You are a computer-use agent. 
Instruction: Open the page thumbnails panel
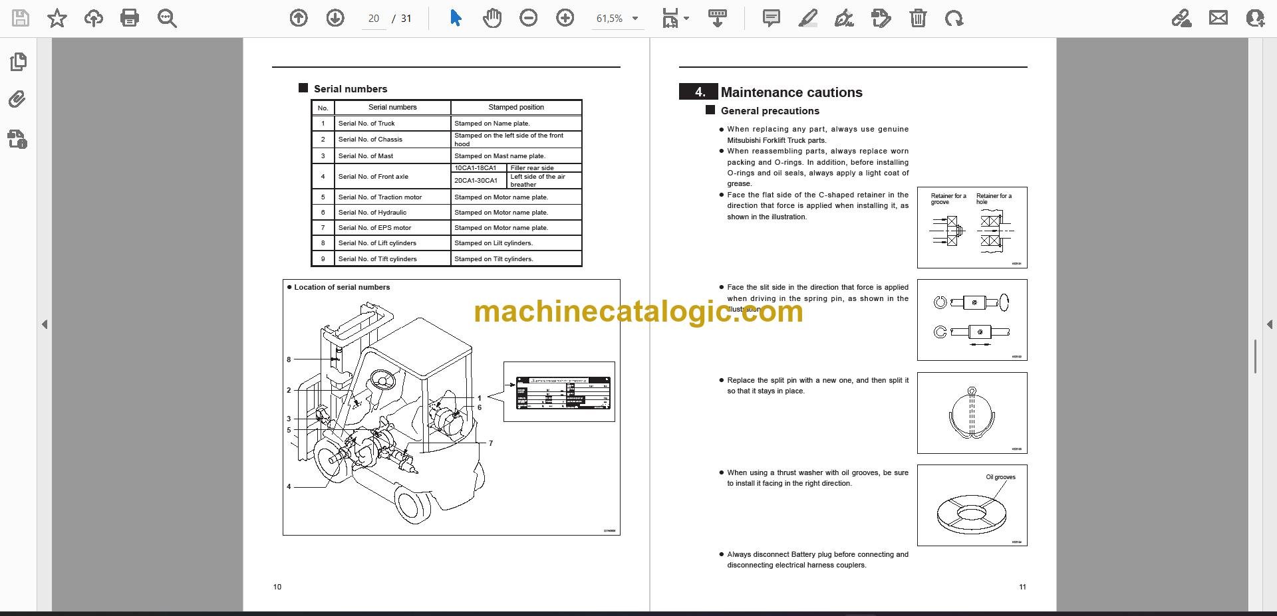18,62
